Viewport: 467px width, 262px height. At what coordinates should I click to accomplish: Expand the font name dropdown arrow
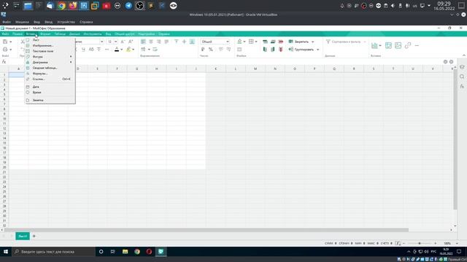tap(101, 41)
